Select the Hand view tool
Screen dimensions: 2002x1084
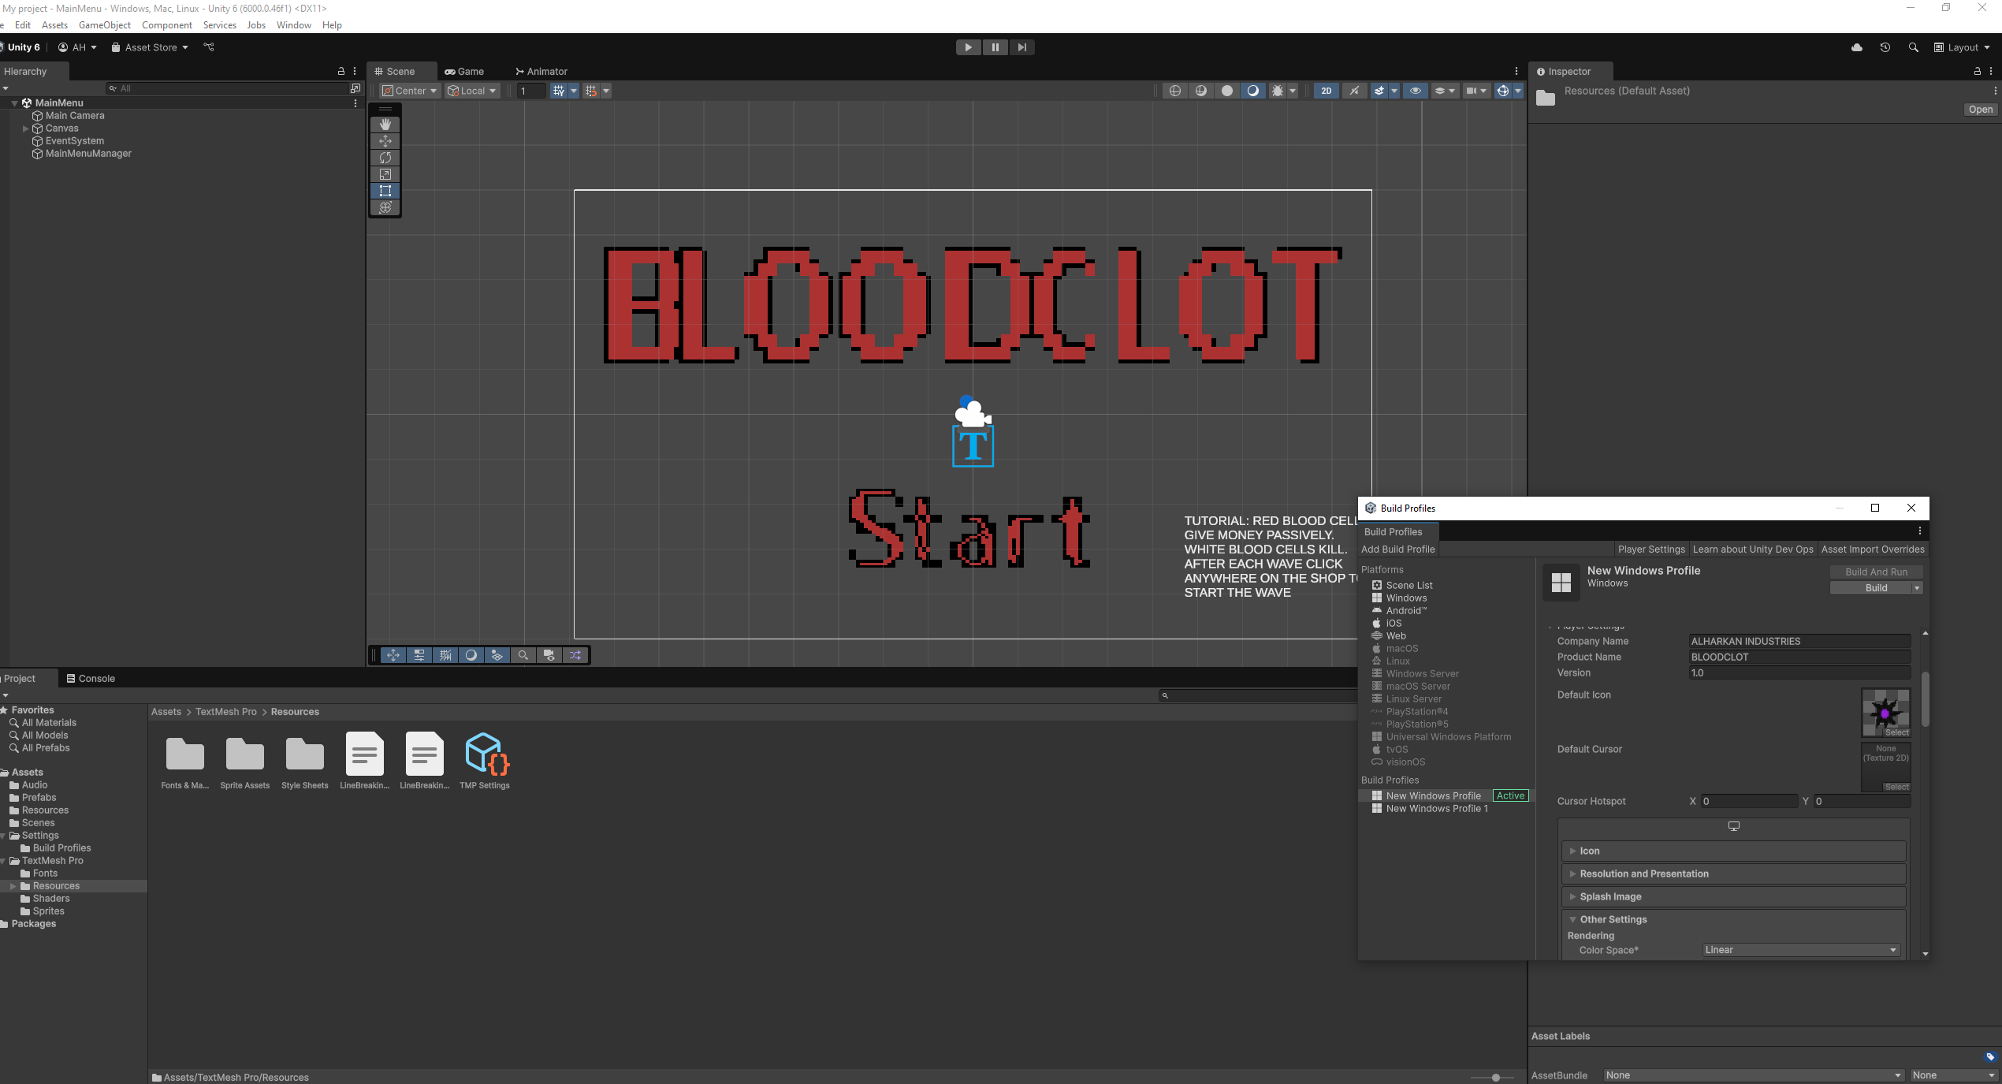click(385, 125)
